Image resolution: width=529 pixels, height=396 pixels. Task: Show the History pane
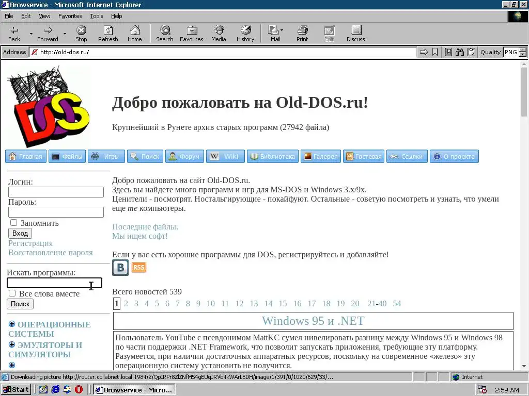[x=245, y=34]
